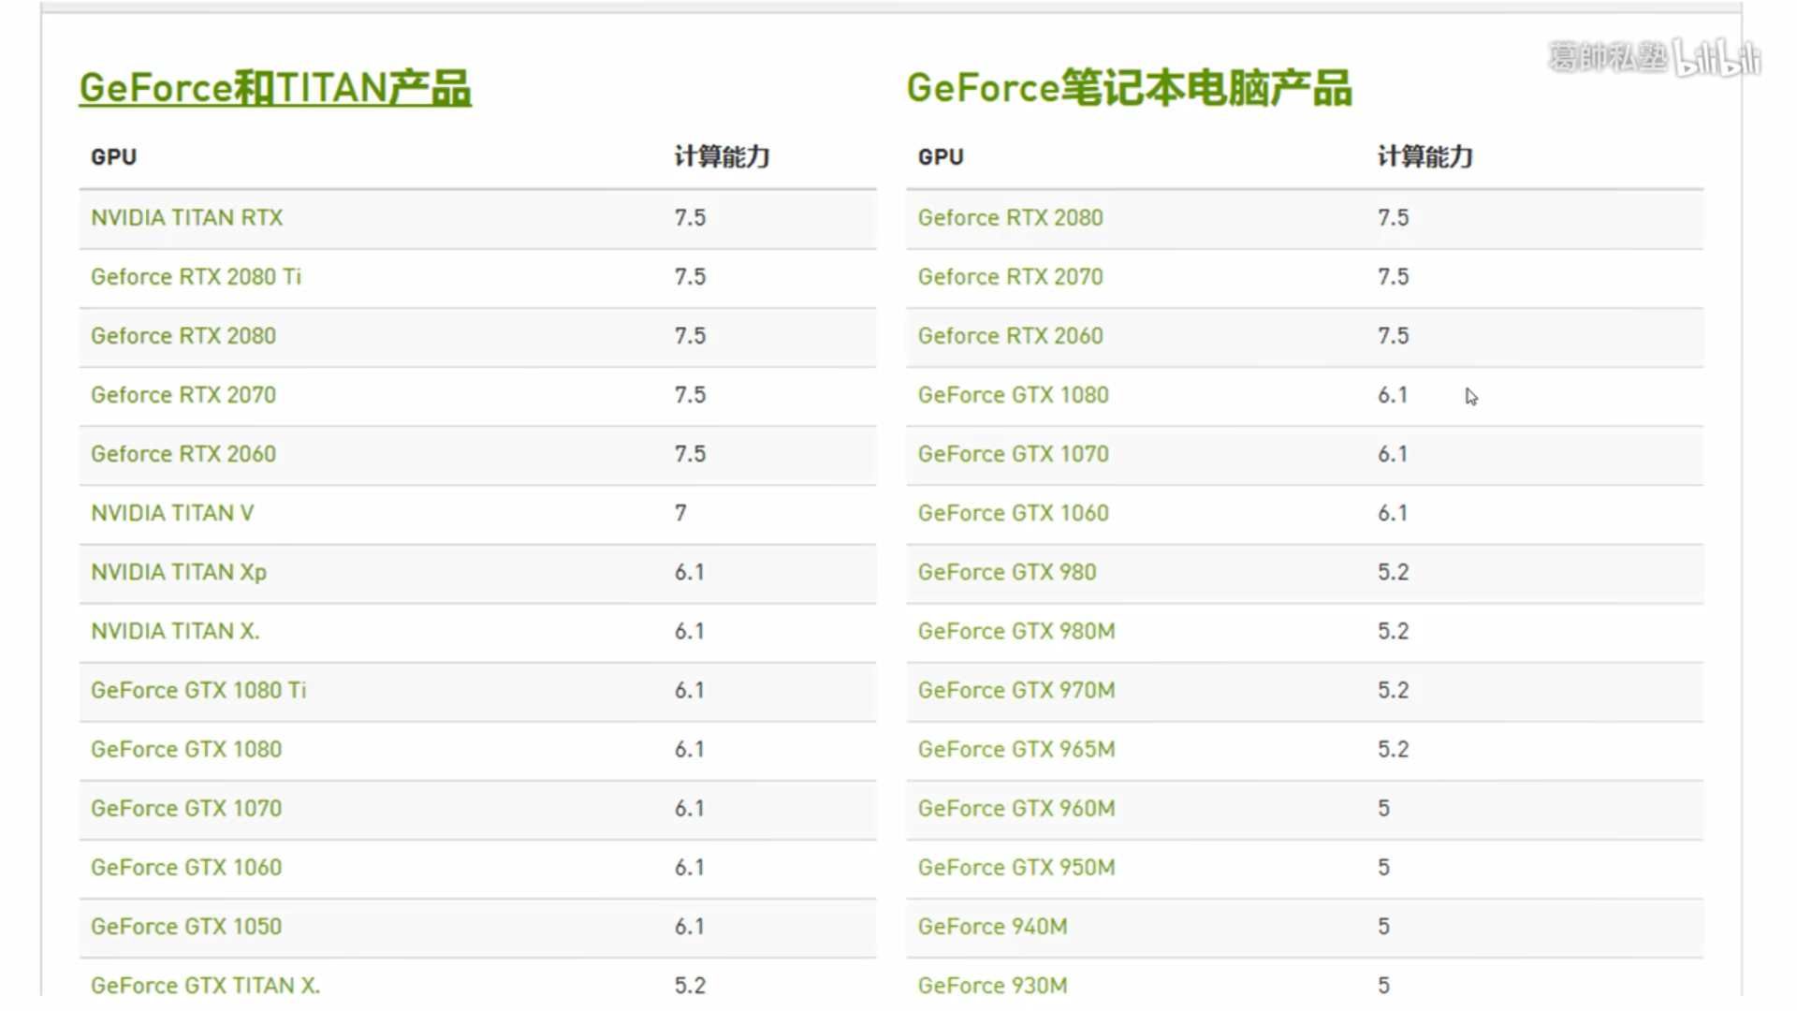1797x1011 pixels.
Task: Open the GeForce和TITAN产品 heading link
Action: click(274, 88)
